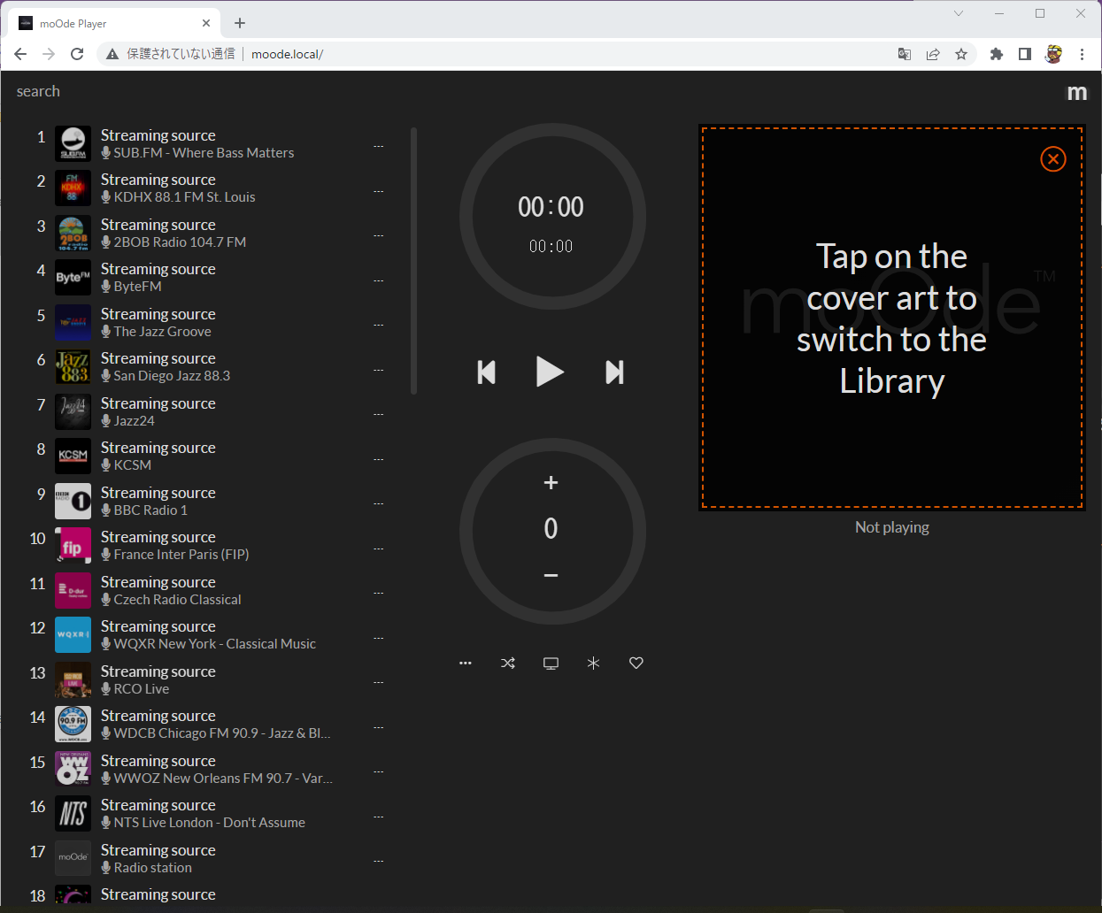This screenshot has height=913, width=1102.
Task: Choose "France Inter Paris (FIP)" station
Action: point(181,555)
